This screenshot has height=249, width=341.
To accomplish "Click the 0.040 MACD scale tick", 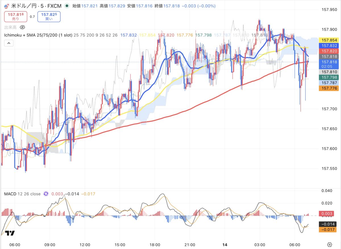I will tap(327, 190).
